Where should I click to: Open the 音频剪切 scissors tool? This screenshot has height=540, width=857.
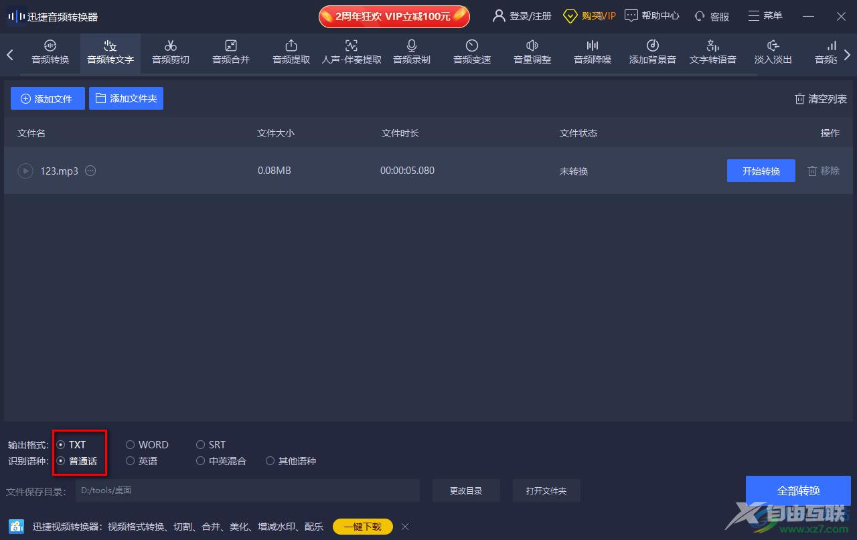click(x=171, y=52)
